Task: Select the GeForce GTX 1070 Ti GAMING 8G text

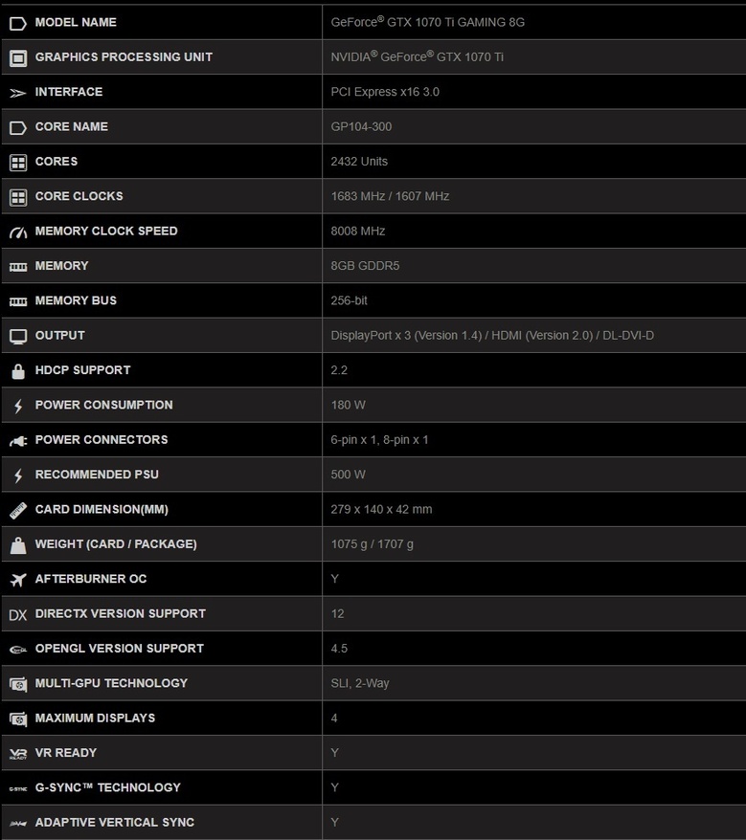Action: (x=427, y=22)
